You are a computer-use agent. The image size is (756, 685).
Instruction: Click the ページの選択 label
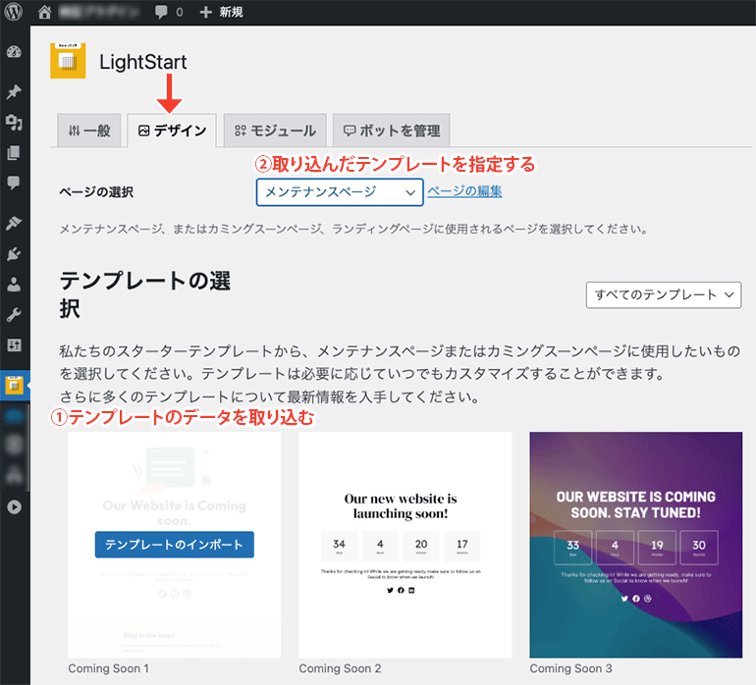(96, 192)
